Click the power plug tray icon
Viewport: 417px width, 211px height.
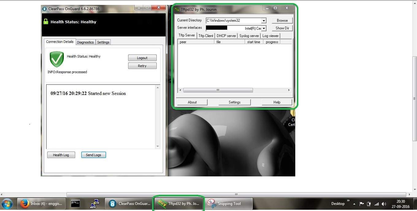tap(369, 204)
